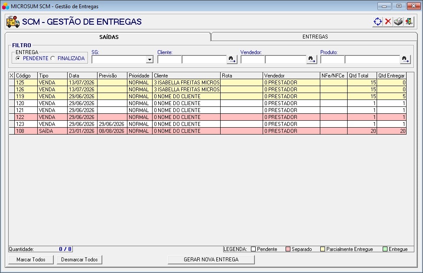Click the red X cancel icon
Screen dimensions: 423x273
[388, 22]
